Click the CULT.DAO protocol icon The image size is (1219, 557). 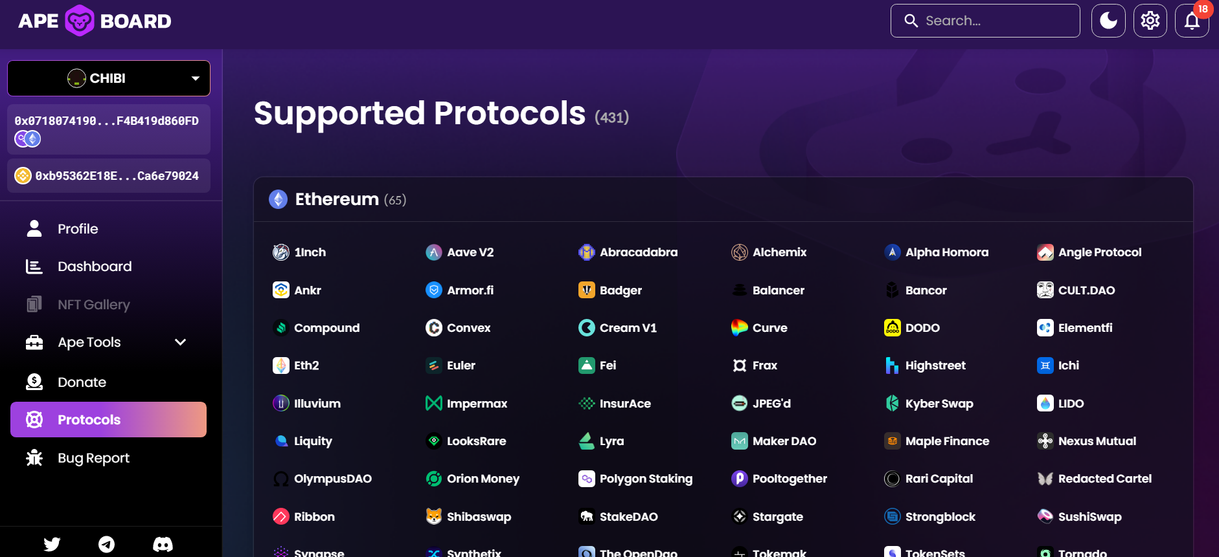(x=1045, y=290)
